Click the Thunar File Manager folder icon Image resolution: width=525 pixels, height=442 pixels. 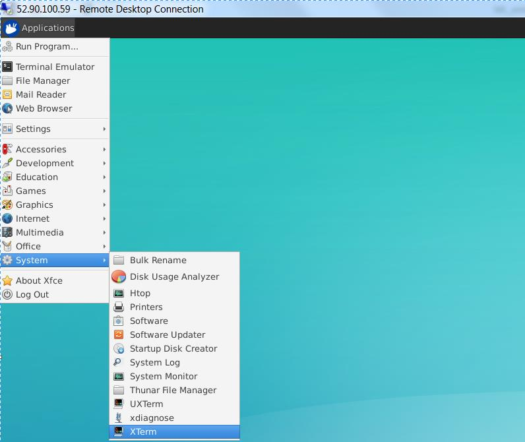[x=119, y=390]
